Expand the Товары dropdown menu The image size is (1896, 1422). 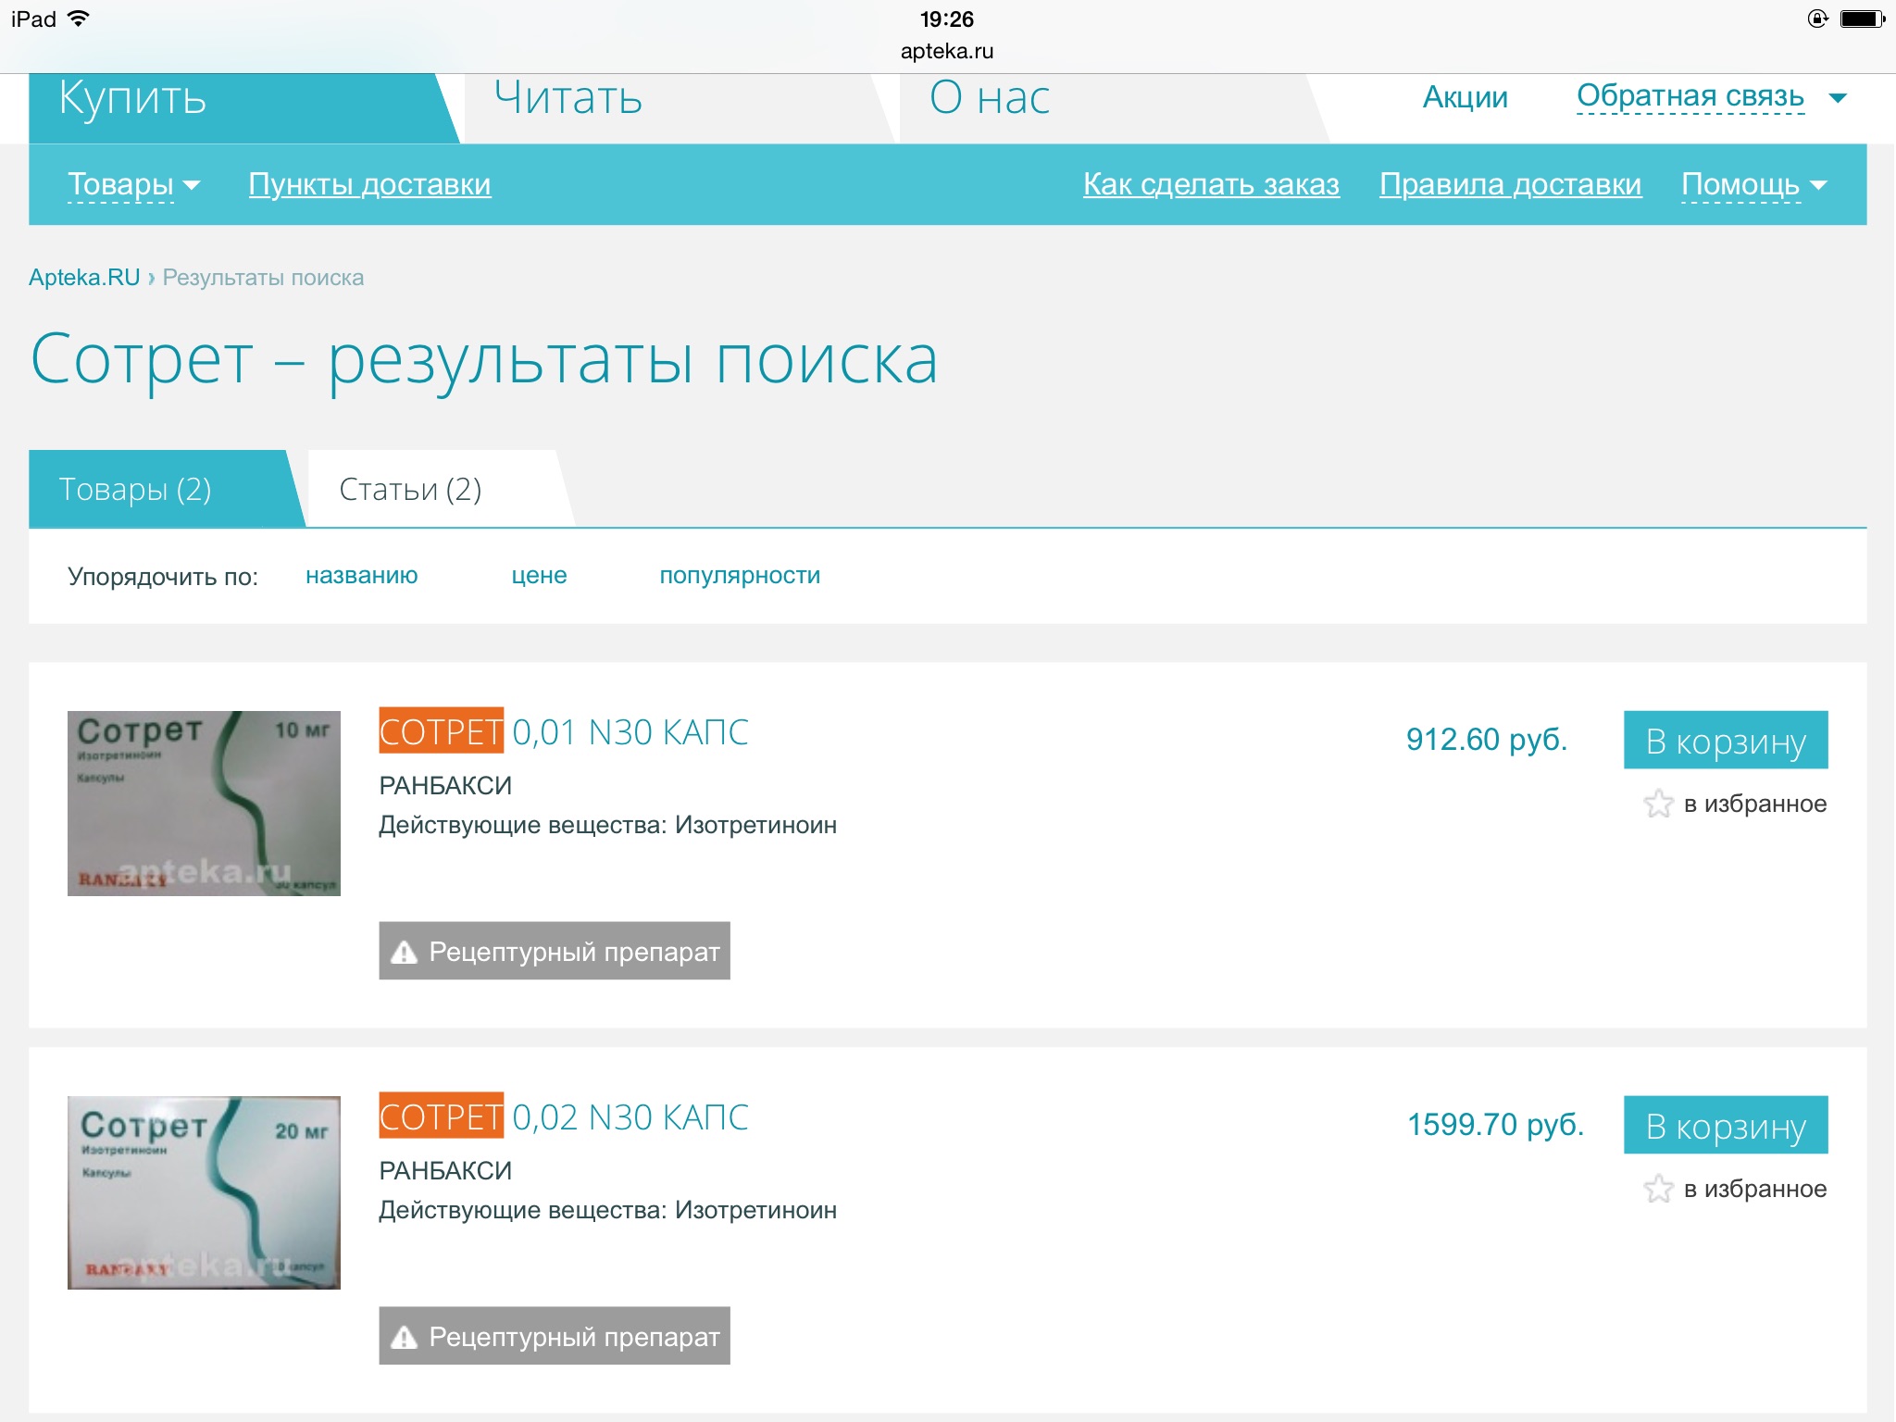133,184
